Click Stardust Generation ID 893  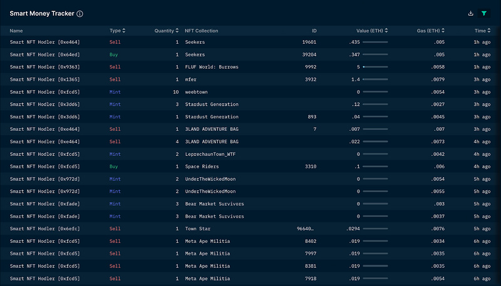[312, 117]
